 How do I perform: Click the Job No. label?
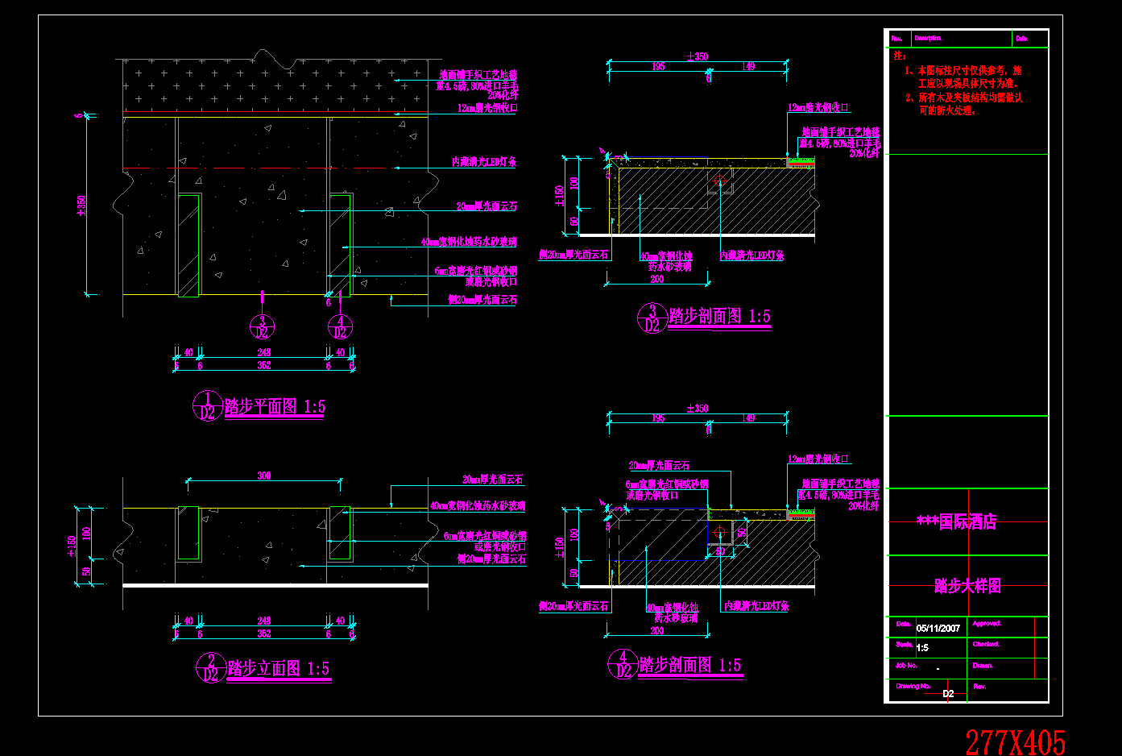(x=906, y=666)
